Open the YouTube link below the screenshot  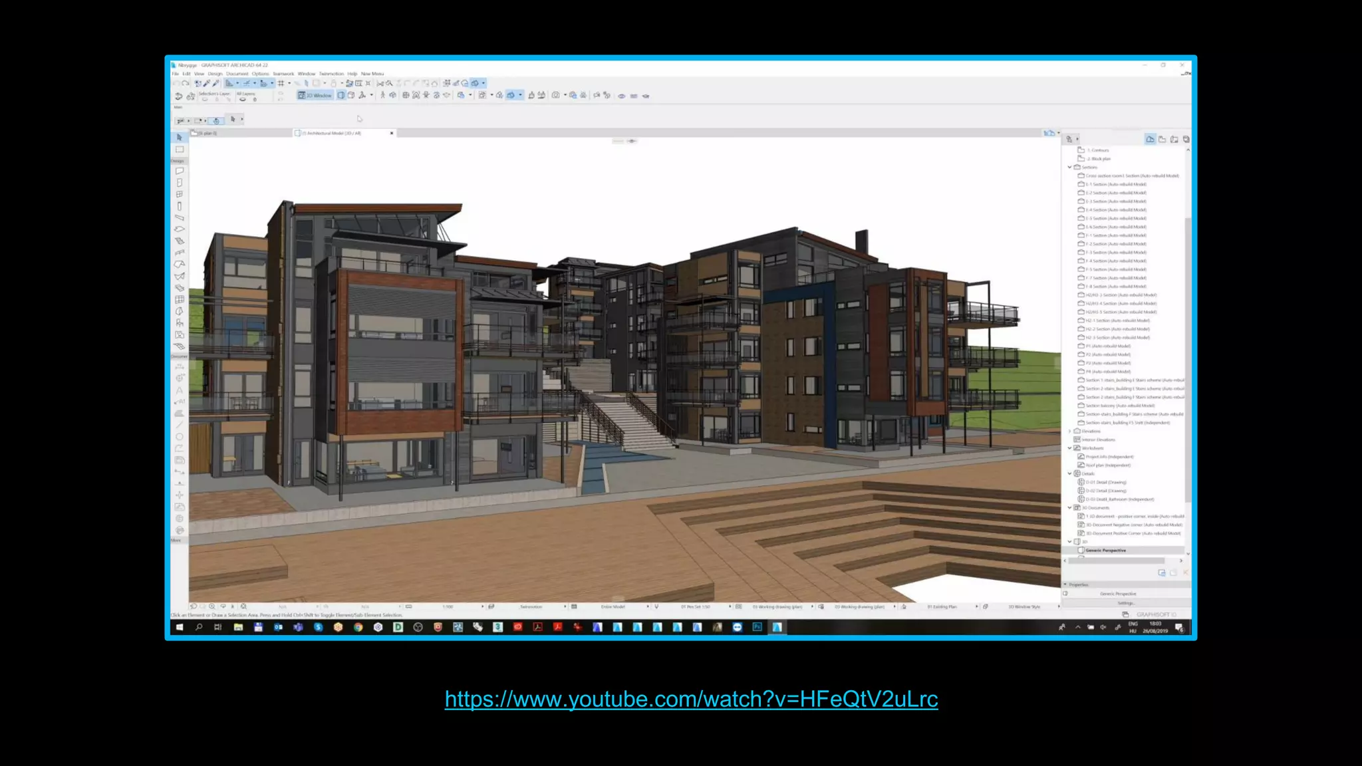691,699
